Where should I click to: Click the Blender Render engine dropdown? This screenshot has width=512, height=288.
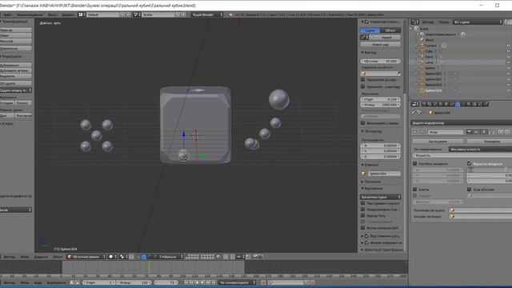207,14
